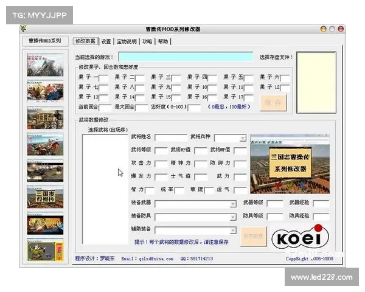The image size is (365, 292).
Task: Click the 果子七 input box
Action: tap(103, 88)
